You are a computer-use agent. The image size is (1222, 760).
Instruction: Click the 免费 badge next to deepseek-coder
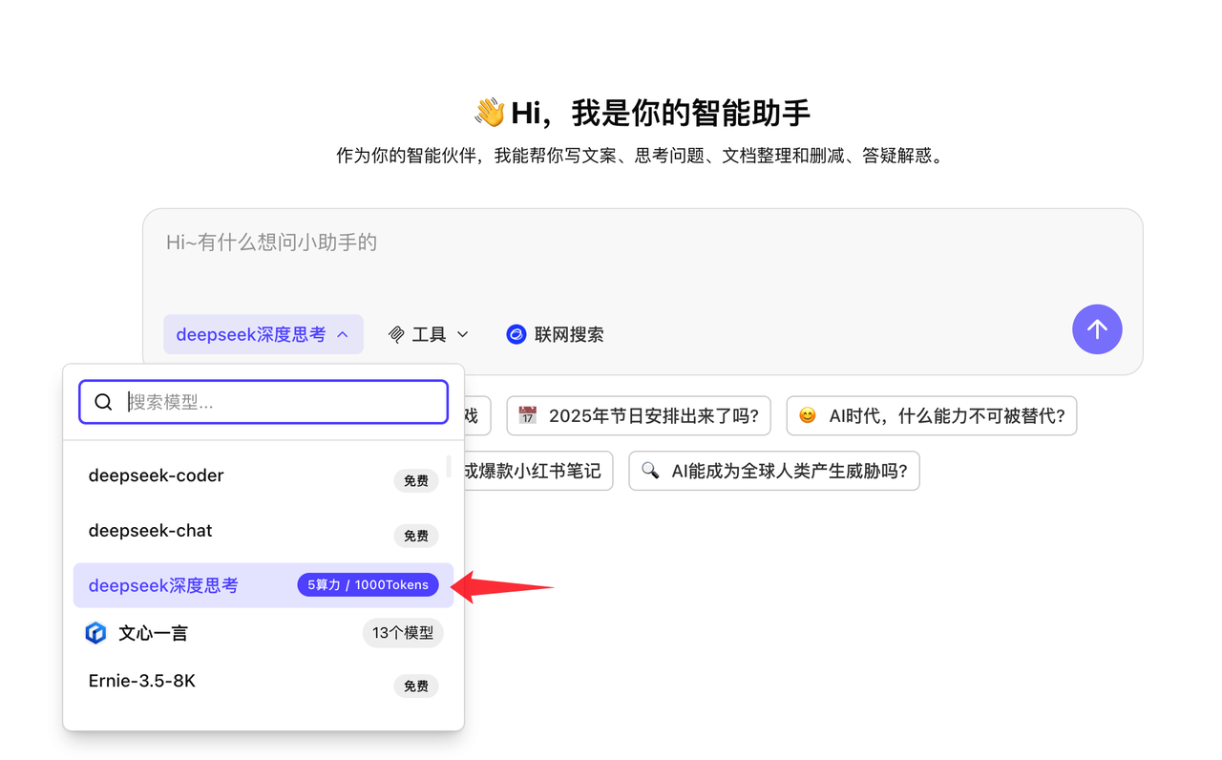click(x=416, y=480)
